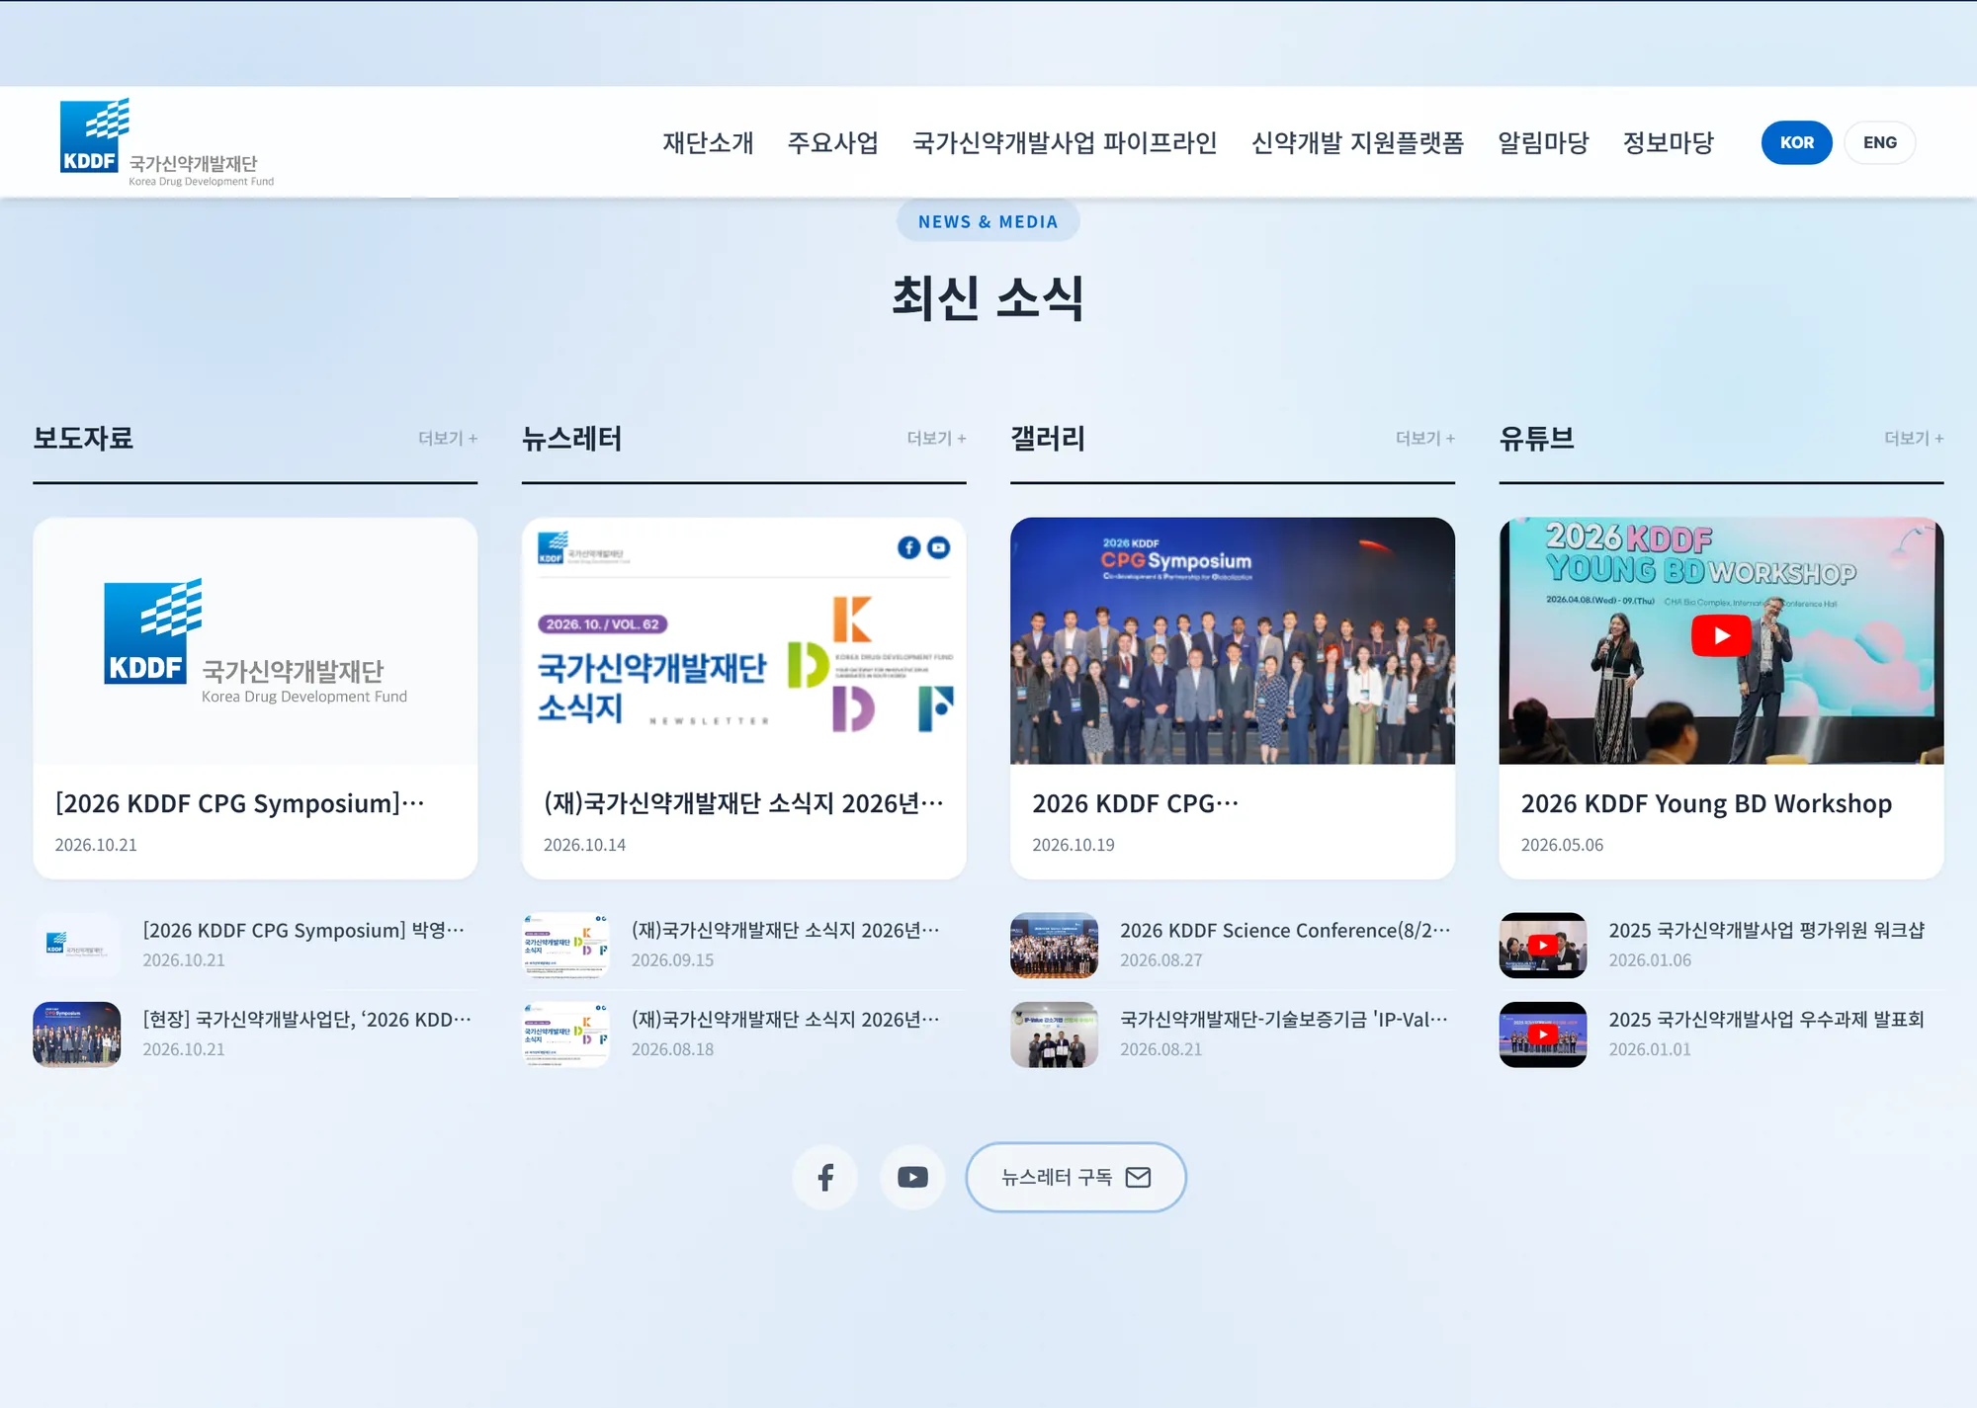Open the [2026 KDDF CPG Symposium]… featured title

[x=240, y=803]
